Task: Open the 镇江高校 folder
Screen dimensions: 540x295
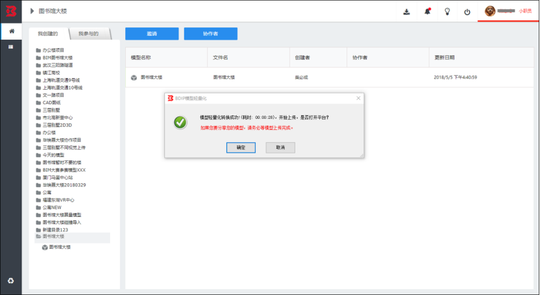Action: 51,73
